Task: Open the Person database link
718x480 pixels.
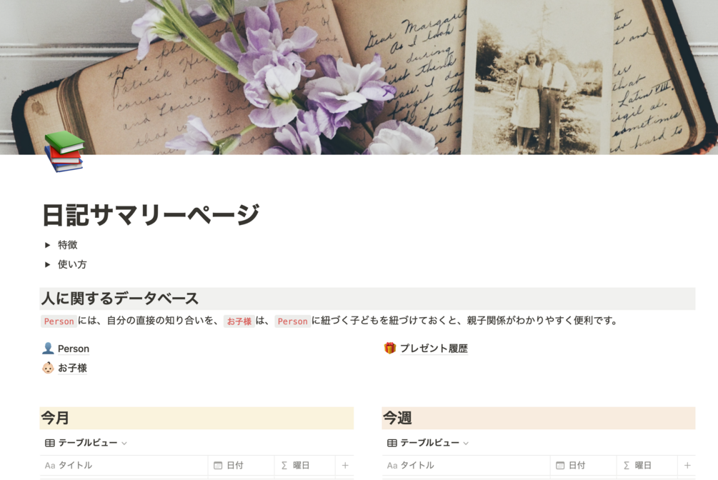Action: click(x=74, y=349)
